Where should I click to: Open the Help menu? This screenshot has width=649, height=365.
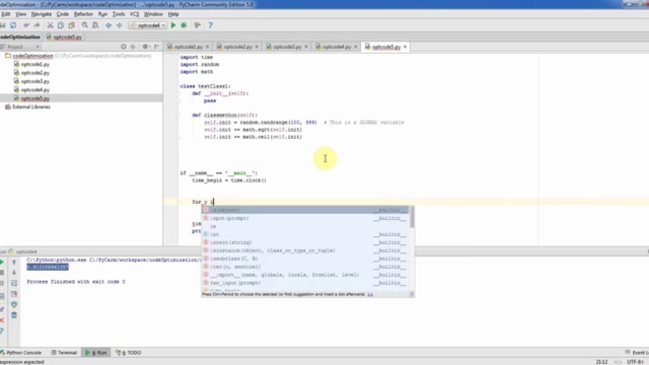(173, 14)
